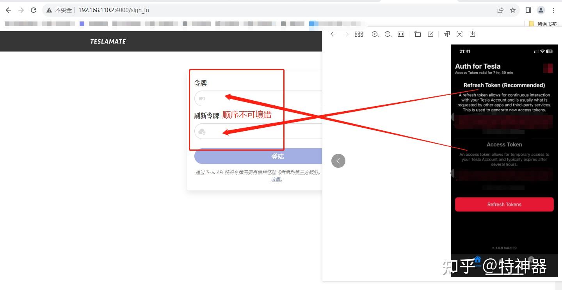Open the Chrome profile avatar menu

pos(541,10)
